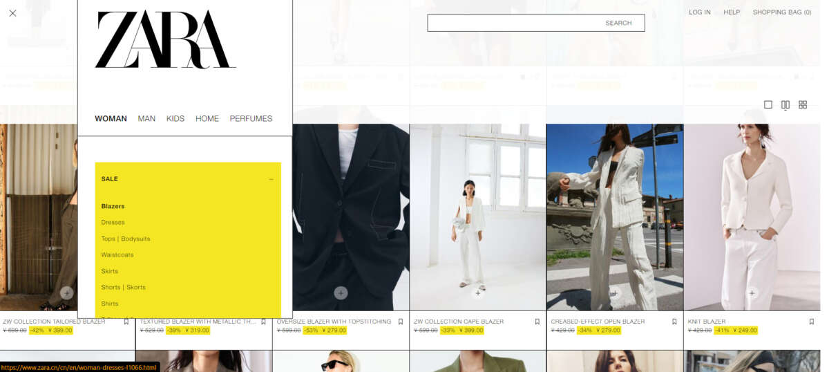Select the KIDS category tab
This screenshot has width=829, height=372.
(x=175, y=118)
